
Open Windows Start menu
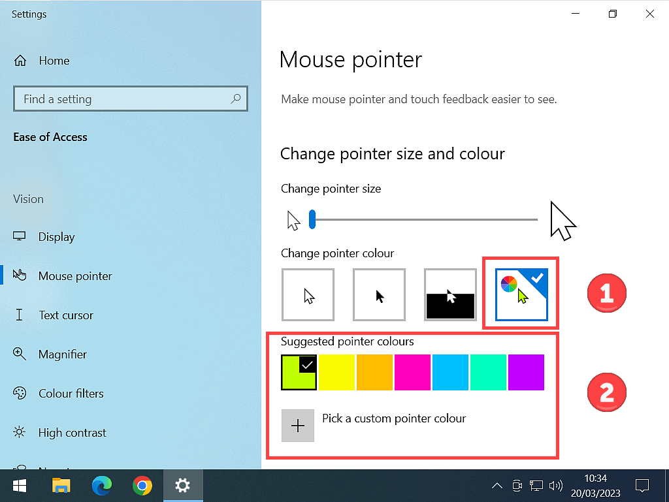tap(20, 486)
